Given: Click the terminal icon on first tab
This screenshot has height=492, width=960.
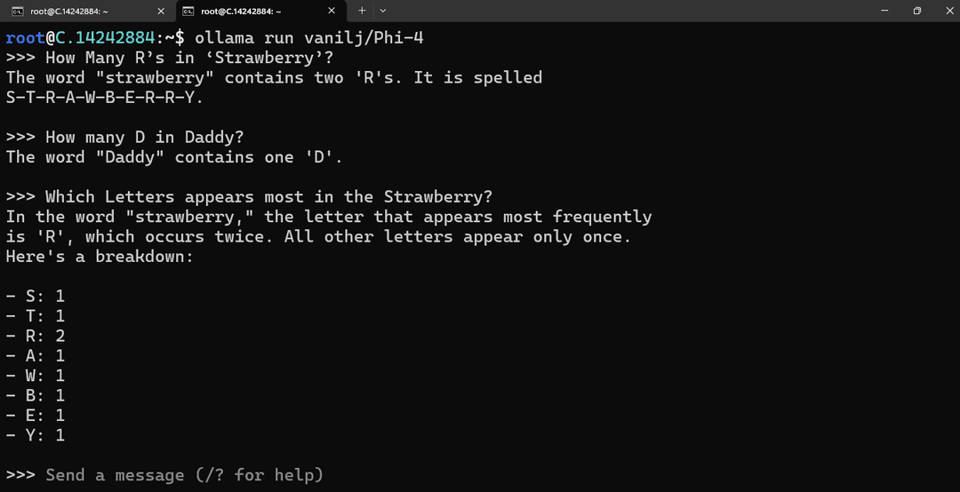Looking at the screenshot, I should tap(18, 11).
